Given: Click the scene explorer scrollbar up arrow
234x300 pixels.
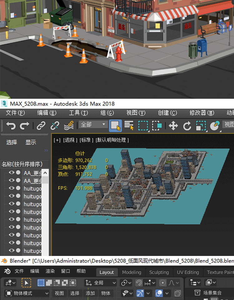Looking at the screenshot, I should 45,173.
